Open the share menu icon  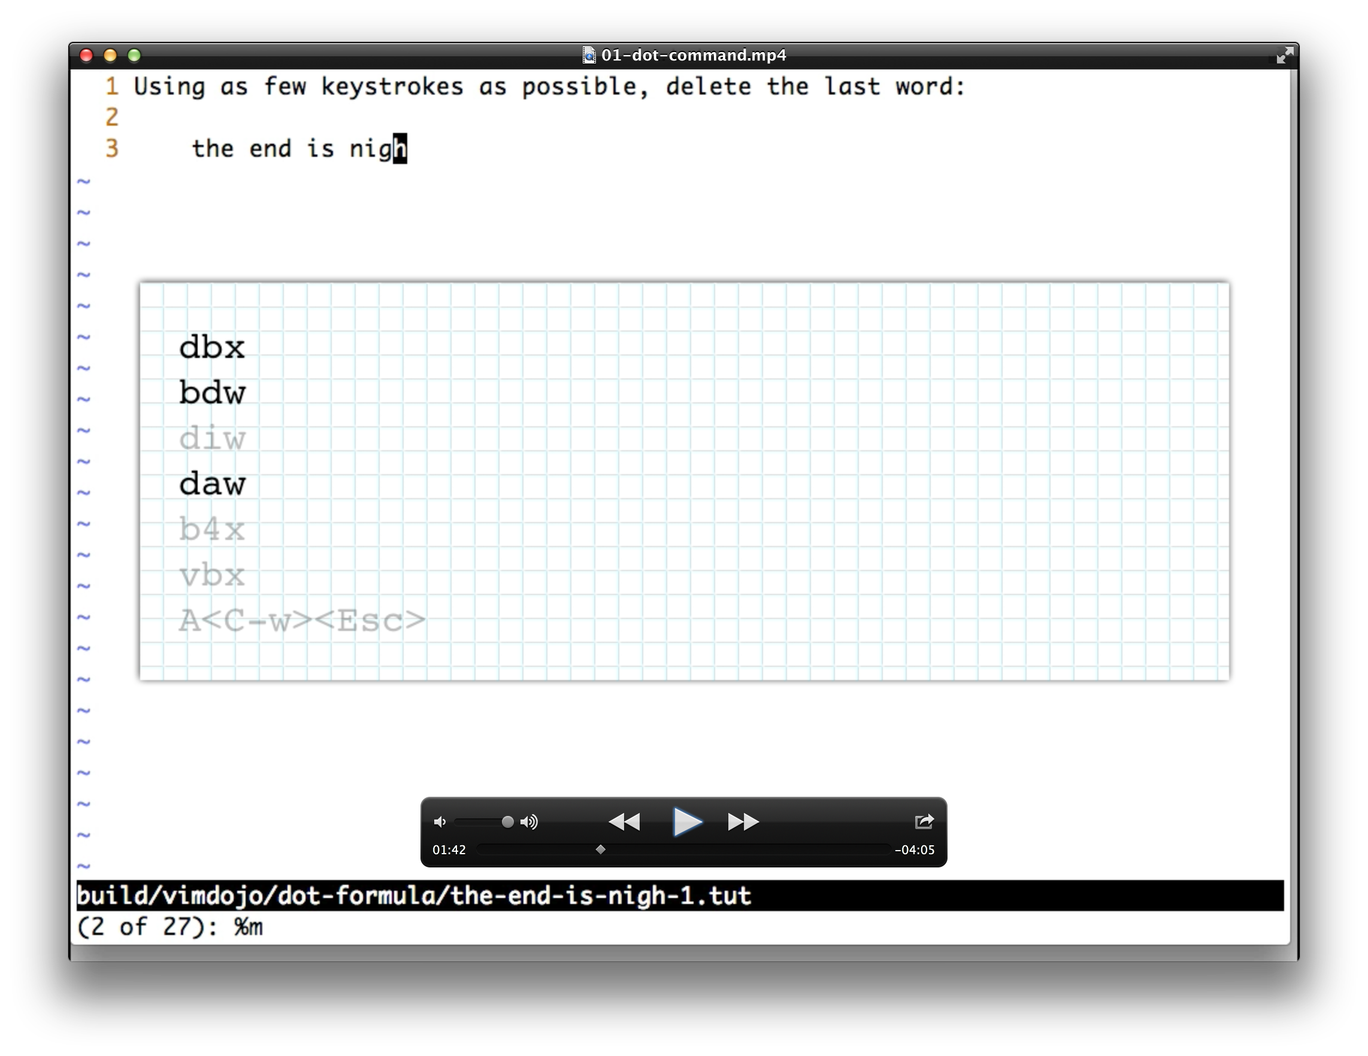click(924, 822)
